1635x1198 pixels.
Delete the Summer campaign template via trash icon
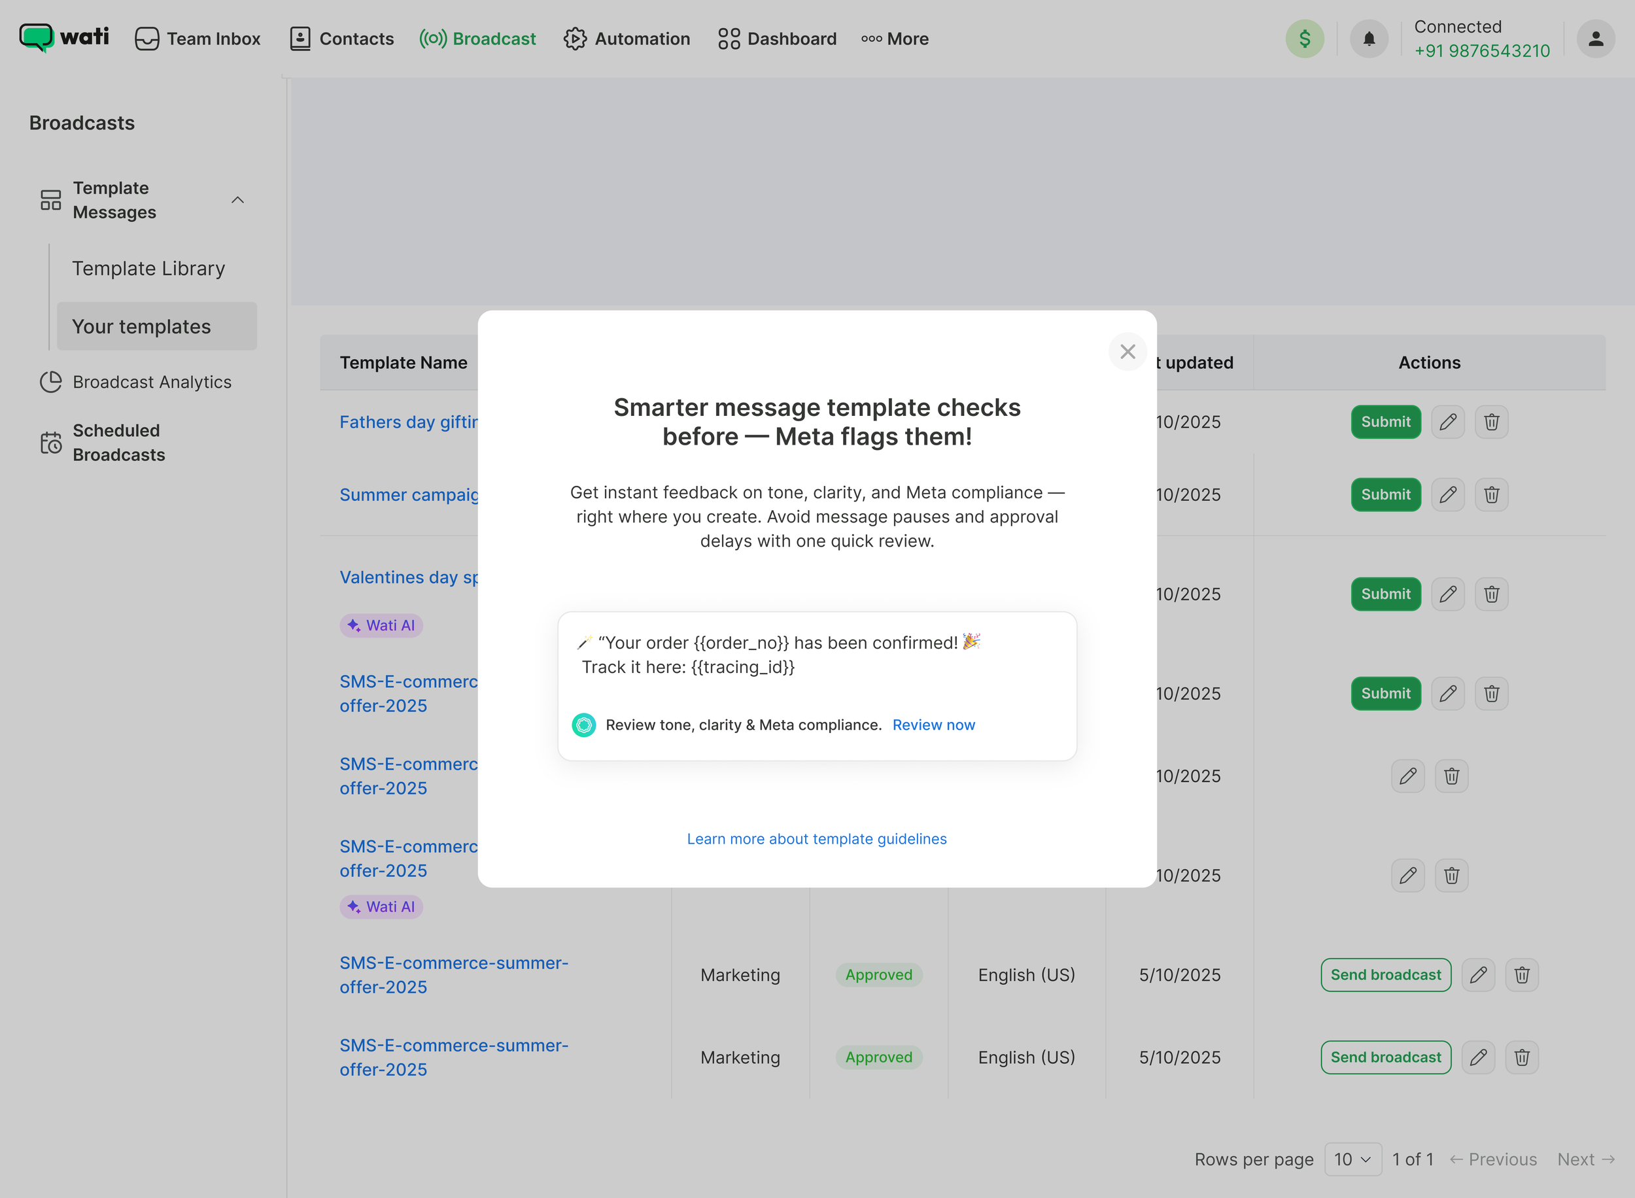click(x=1490, y=494)
